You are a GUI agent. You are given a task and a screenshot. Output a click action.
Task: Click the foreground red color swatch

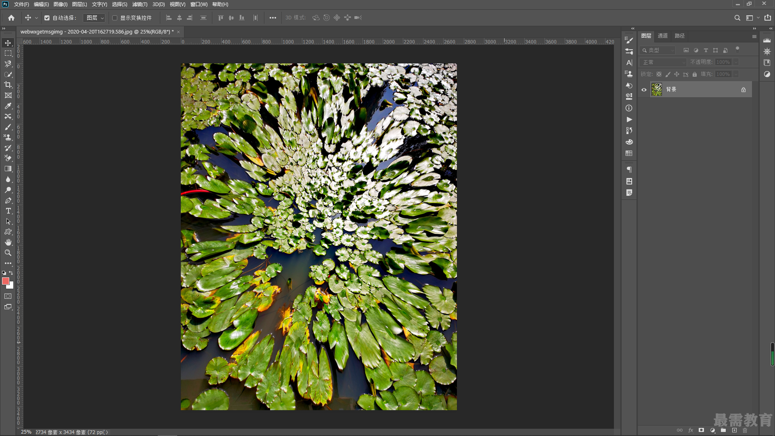5,281
